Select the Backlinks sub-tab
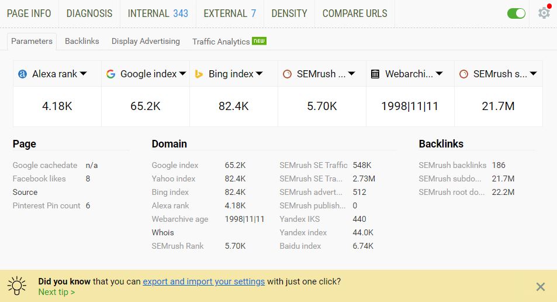Image resolution: width=557 pixels, height=302 pixels. tap(82, 42)
